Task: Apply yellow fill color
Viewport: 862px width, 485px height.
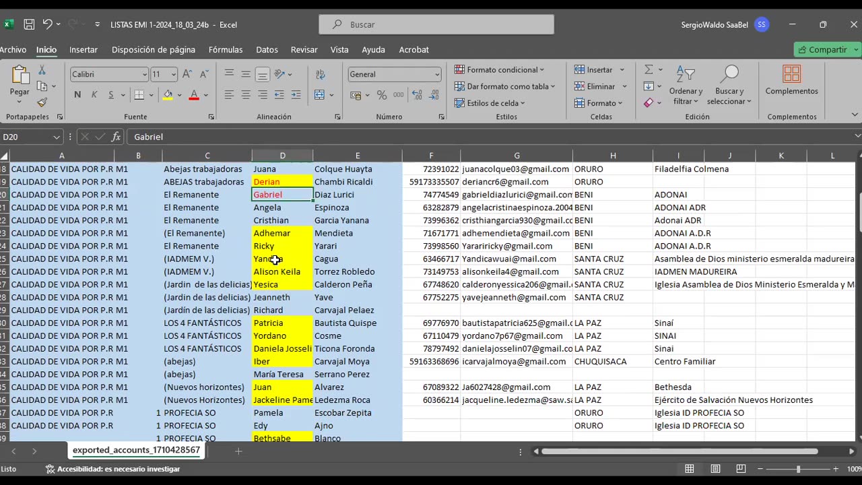Action: (x=168, y=95)
